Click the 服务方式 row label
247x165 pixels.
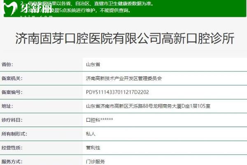[12, 162]
